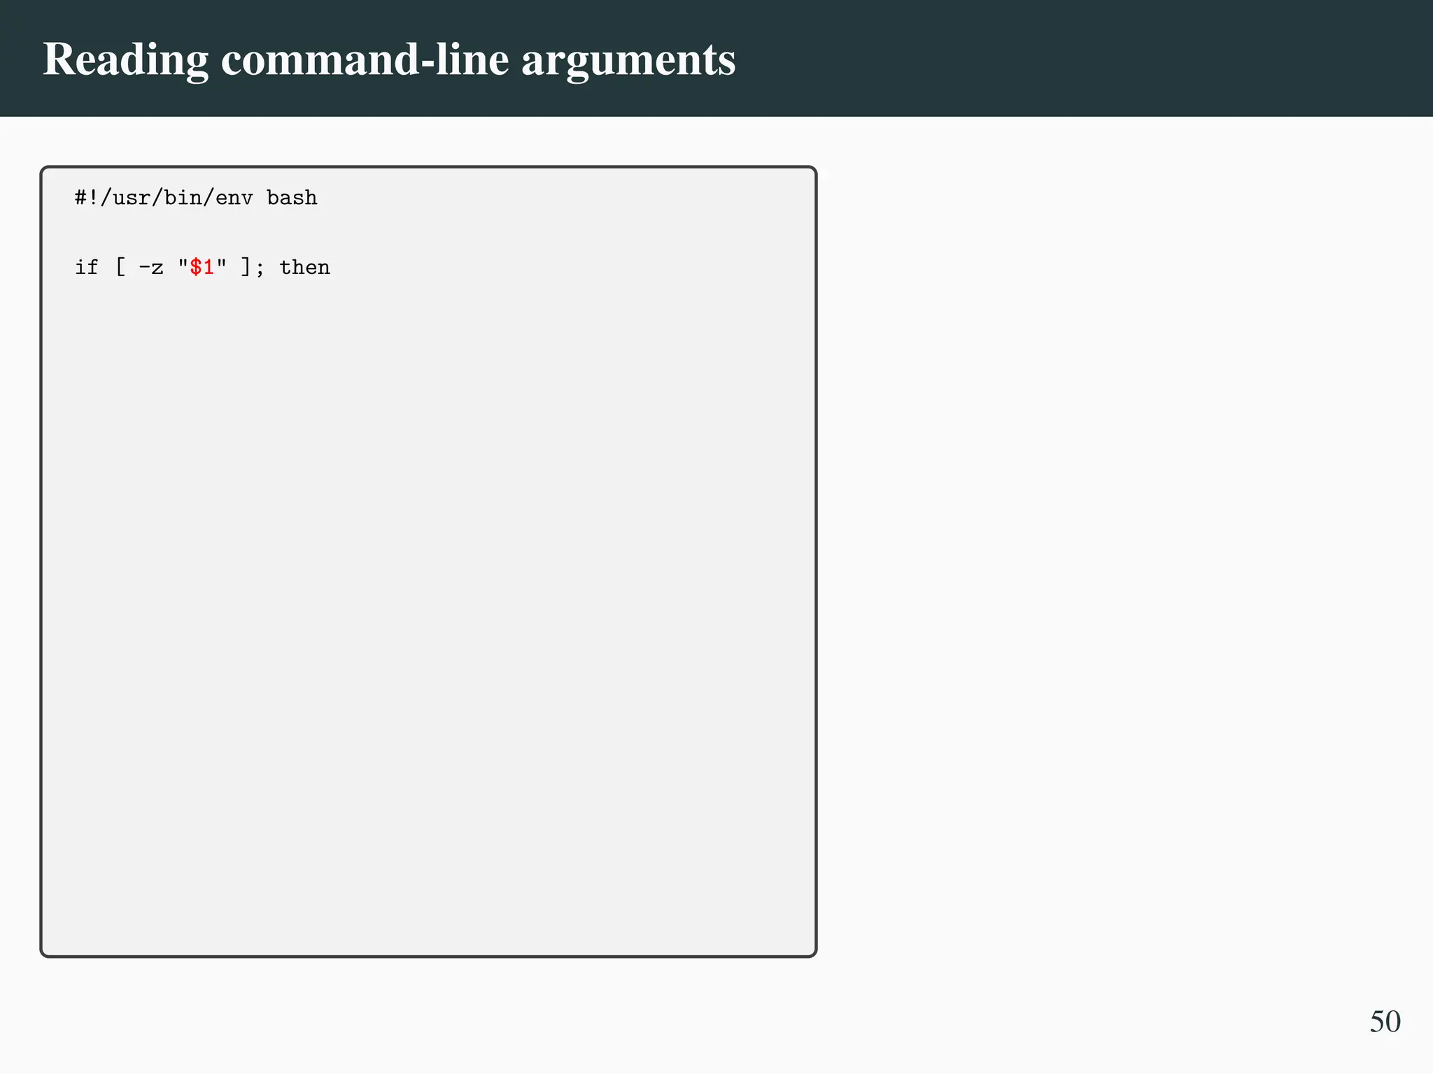Viewport: 1433px width, 1074px height.
Task: Click slide page number 50
Action: coord(1385,1022)
